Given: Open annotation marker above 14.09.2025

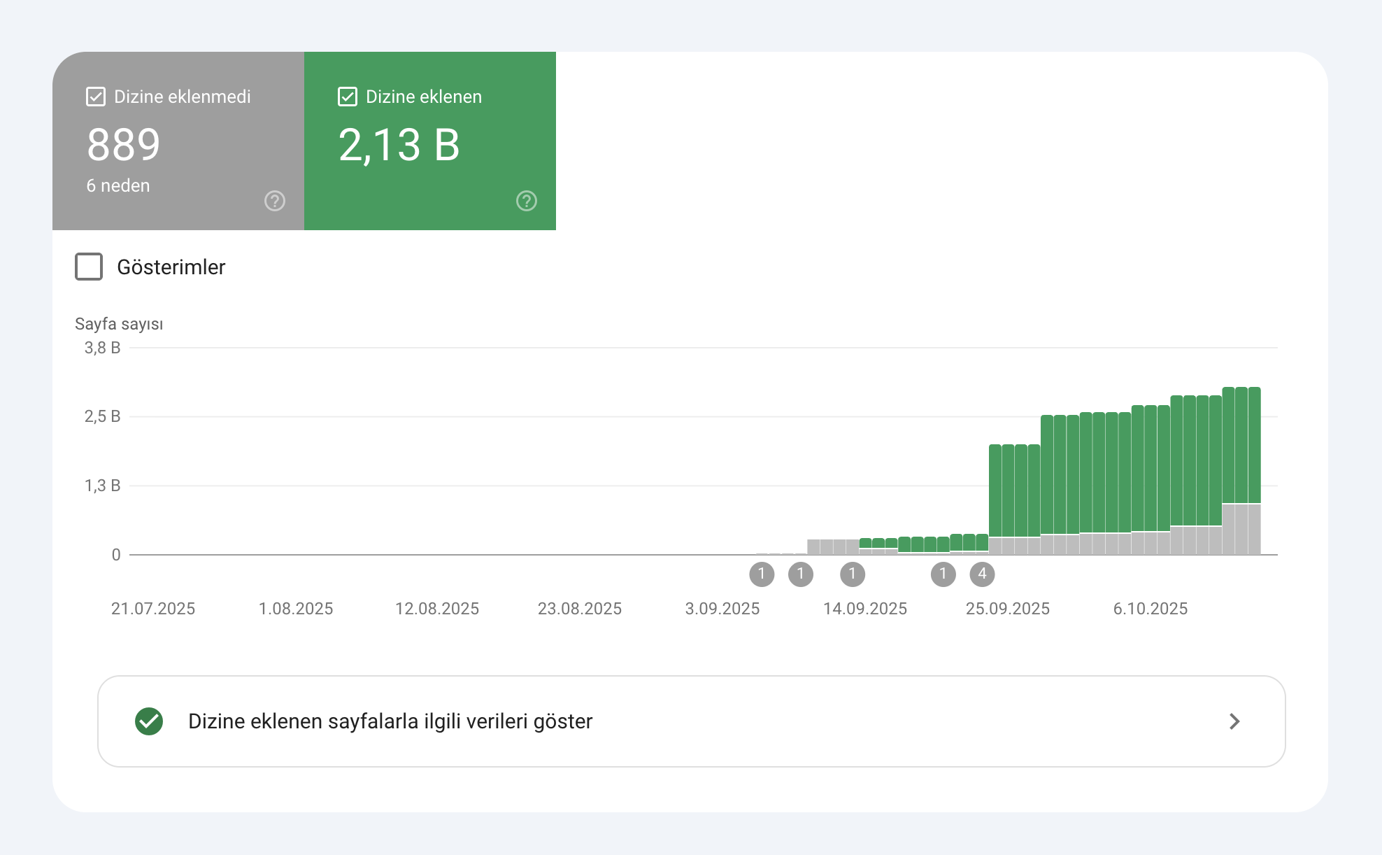Looking at the screenshot, I should tap(852, 574).
